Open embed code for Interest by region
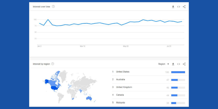218x109 pixels. [178, 64]
